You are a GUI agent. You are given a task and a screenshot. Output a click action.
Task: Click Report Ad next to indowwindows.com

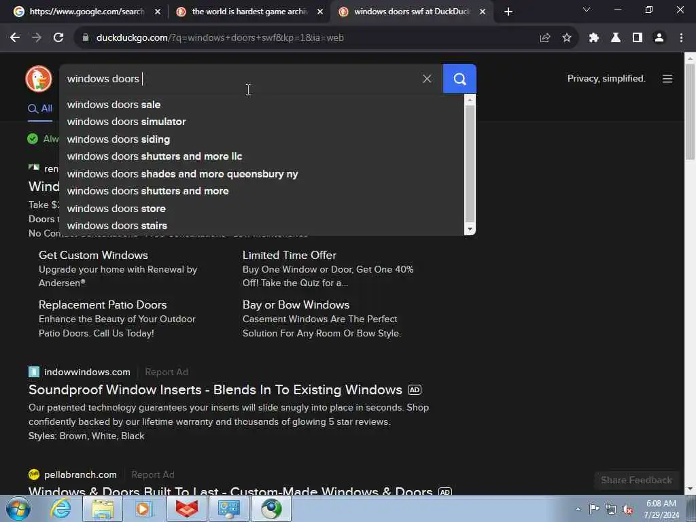tap(167, 372)
